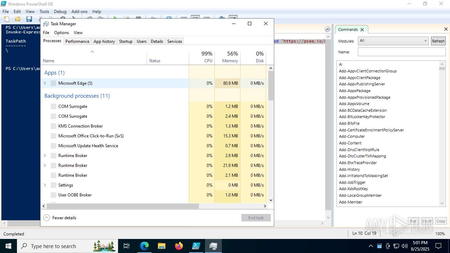
Task: Sort processes by CPU column
Action: pos(202,57)
